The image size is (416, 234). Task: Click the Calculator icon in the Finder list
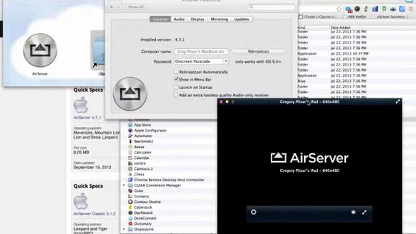(130, 152)
